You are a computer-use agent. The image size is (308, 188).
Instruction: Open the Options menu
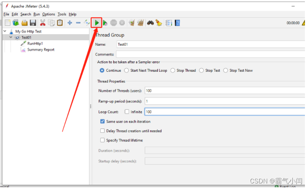(x=48, y=14)
